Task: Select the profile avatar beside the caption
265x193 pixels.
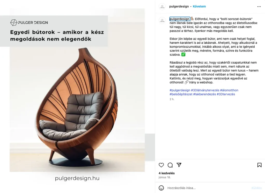Action: [162, 21]
